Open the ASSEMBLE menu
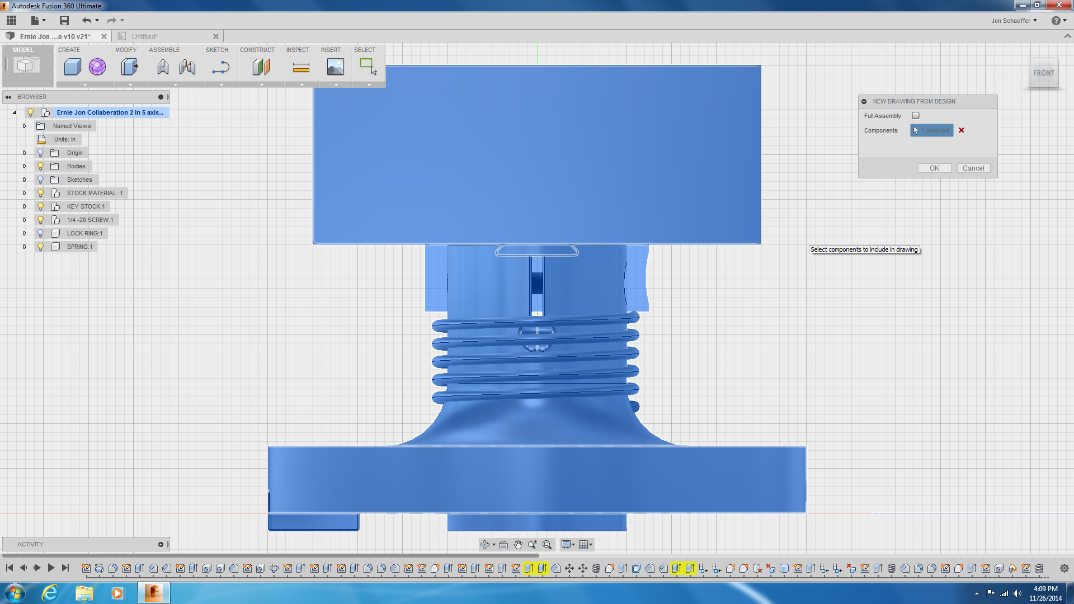 [x=164, y=50]
